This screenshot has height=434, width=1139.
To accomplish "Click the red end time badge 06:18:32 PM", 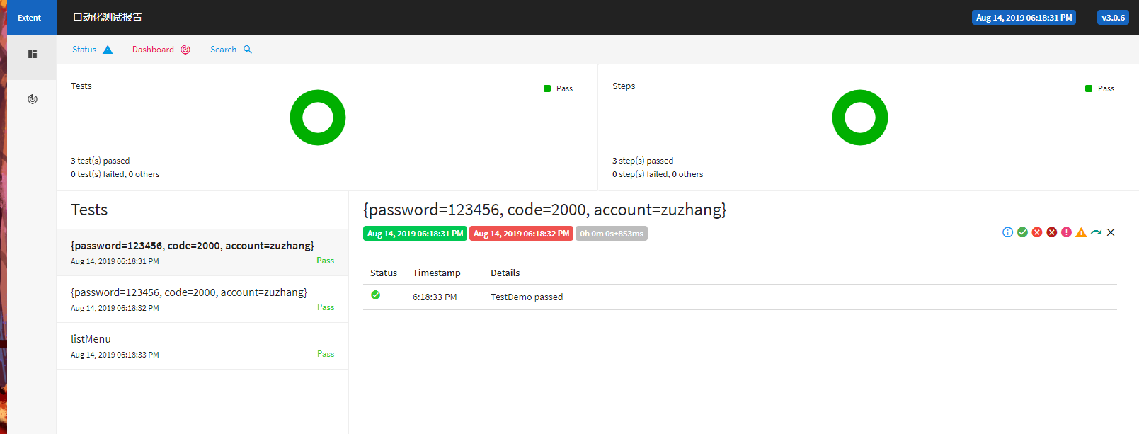I will (521, 234).
